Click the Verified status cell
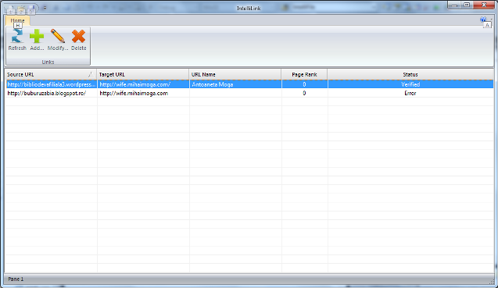 click(x=410, y=84)
